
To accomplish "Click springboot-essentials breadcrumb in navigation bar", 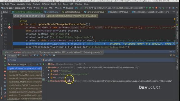I will (x=13, y=8).
